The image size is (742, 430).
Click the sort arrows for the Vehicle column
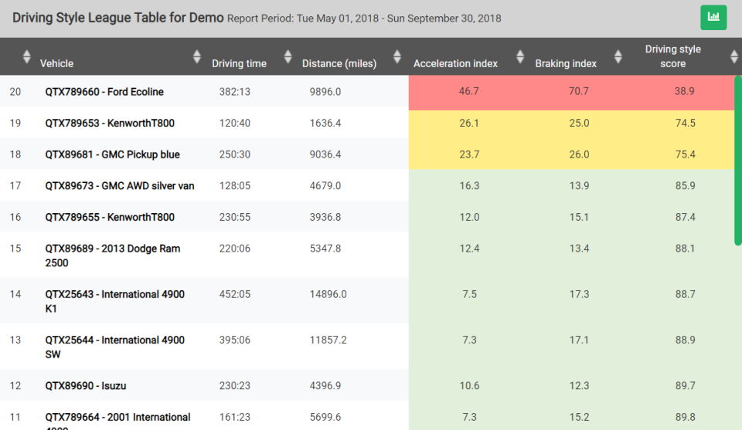click(x=196, y=56)
